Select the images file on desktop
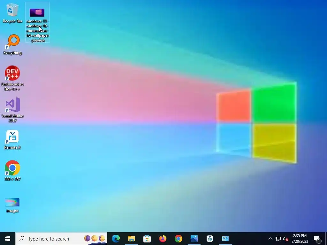327x245 pixels. [12, 205]
